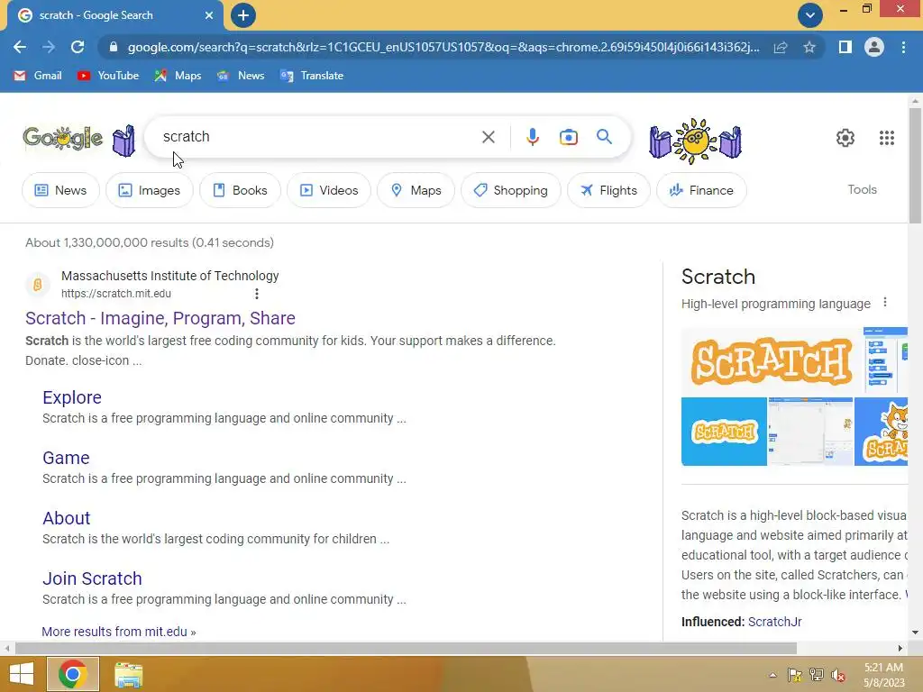Filter results by Books
The image size is (923, 692).
[x=240, y=190]
